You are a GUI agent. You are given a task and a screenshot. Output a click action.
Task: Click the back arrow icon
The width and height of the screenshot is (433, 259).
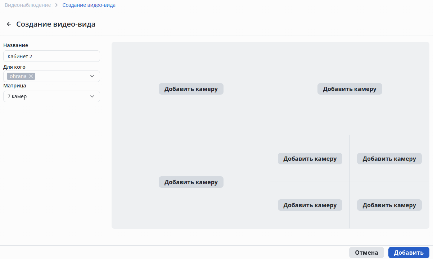(x=9, y=24)
